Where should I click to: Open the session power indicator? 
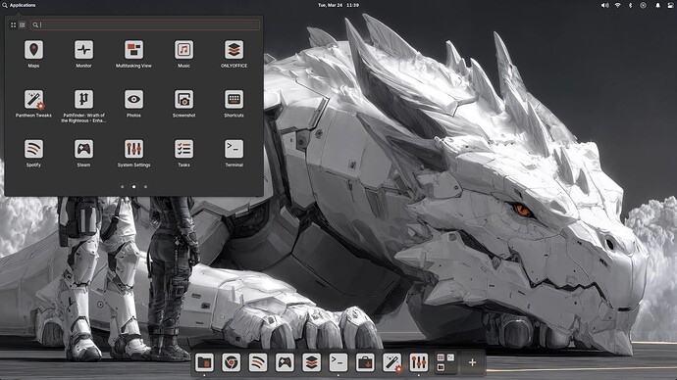pyautogui.click(x=670, y=5)
